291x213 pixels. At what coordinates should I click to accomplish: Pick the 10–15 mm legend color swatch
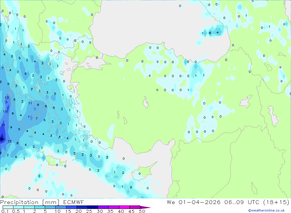coord(61,207)
